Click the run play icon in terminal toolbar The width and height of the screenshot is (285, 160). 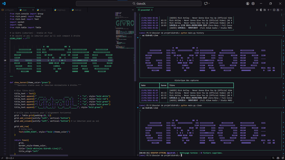(257, 10)
